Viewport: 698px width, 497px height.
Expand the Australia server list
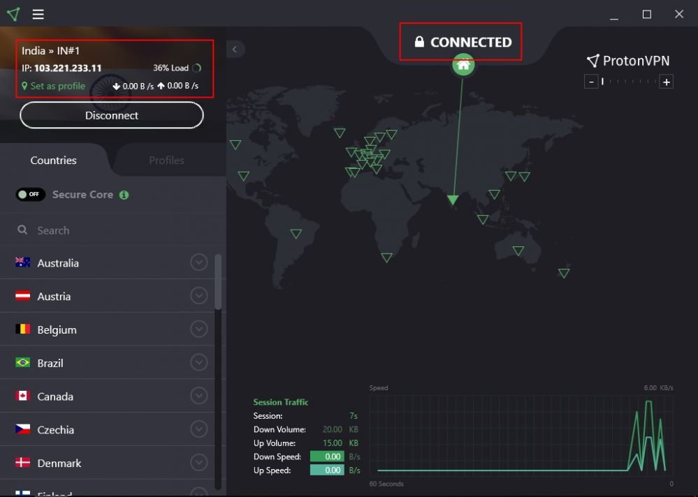tap(199, 262)
